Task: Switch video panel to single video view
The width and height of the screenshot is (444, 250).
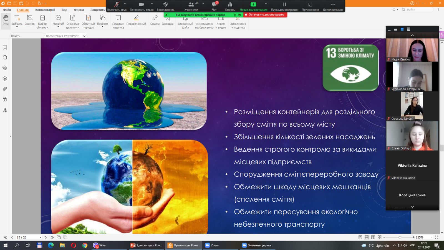Action: tap(396, 29)
